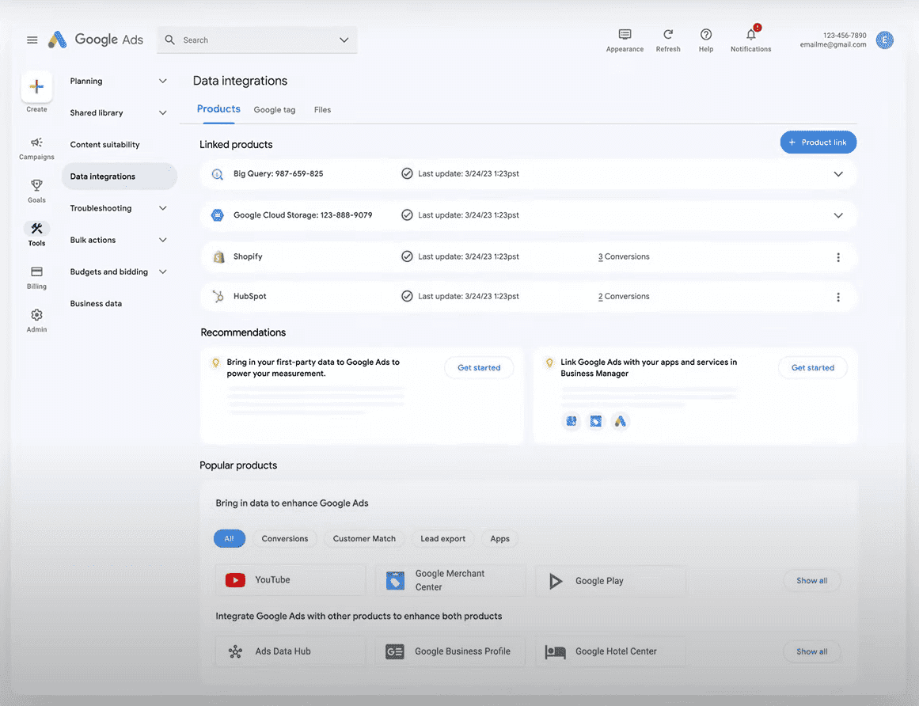The width and height of the screenshot is (919, 706).
Task: Select the Conversions filter chip
Action: (285, 538)
